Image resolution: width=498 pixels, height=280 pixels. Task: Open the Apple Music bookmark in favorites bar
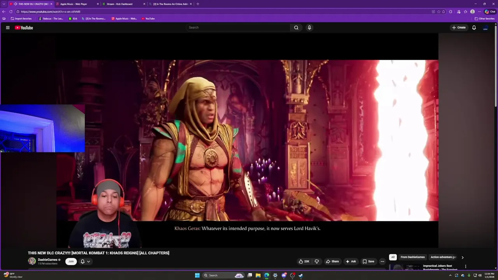coord(124,19)
